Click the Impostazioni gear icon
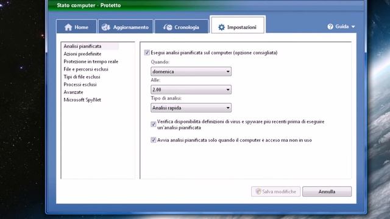The image size is (390, 219). pyautogui.click(x=221, y=27)
